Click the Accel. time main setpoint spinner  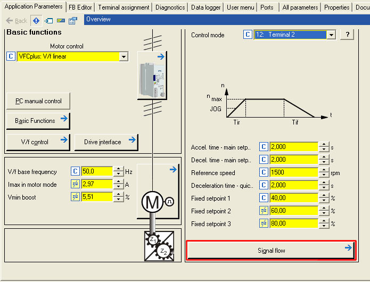coord(324,147)
